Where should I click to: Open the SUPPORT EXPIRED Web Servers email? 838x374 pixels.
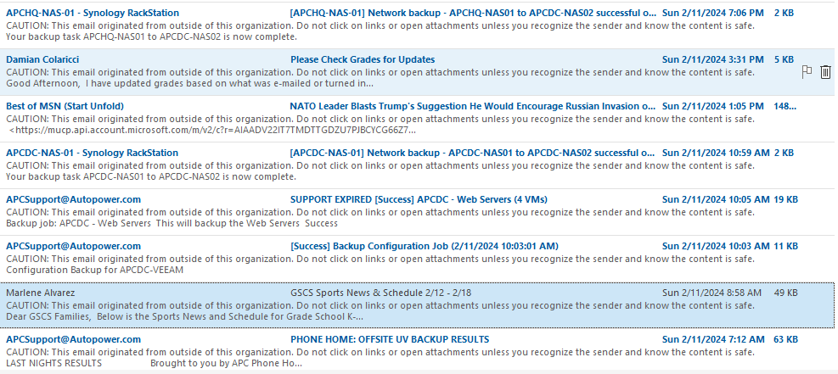419,199
